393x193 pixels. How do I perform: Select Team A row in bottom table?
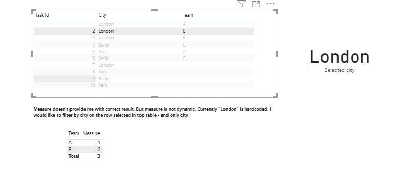84,143
